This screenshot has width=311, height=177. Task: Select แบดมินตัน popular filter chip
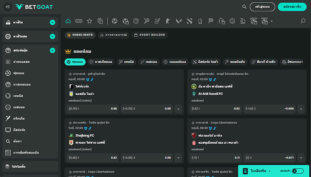(x=235, y=62)
